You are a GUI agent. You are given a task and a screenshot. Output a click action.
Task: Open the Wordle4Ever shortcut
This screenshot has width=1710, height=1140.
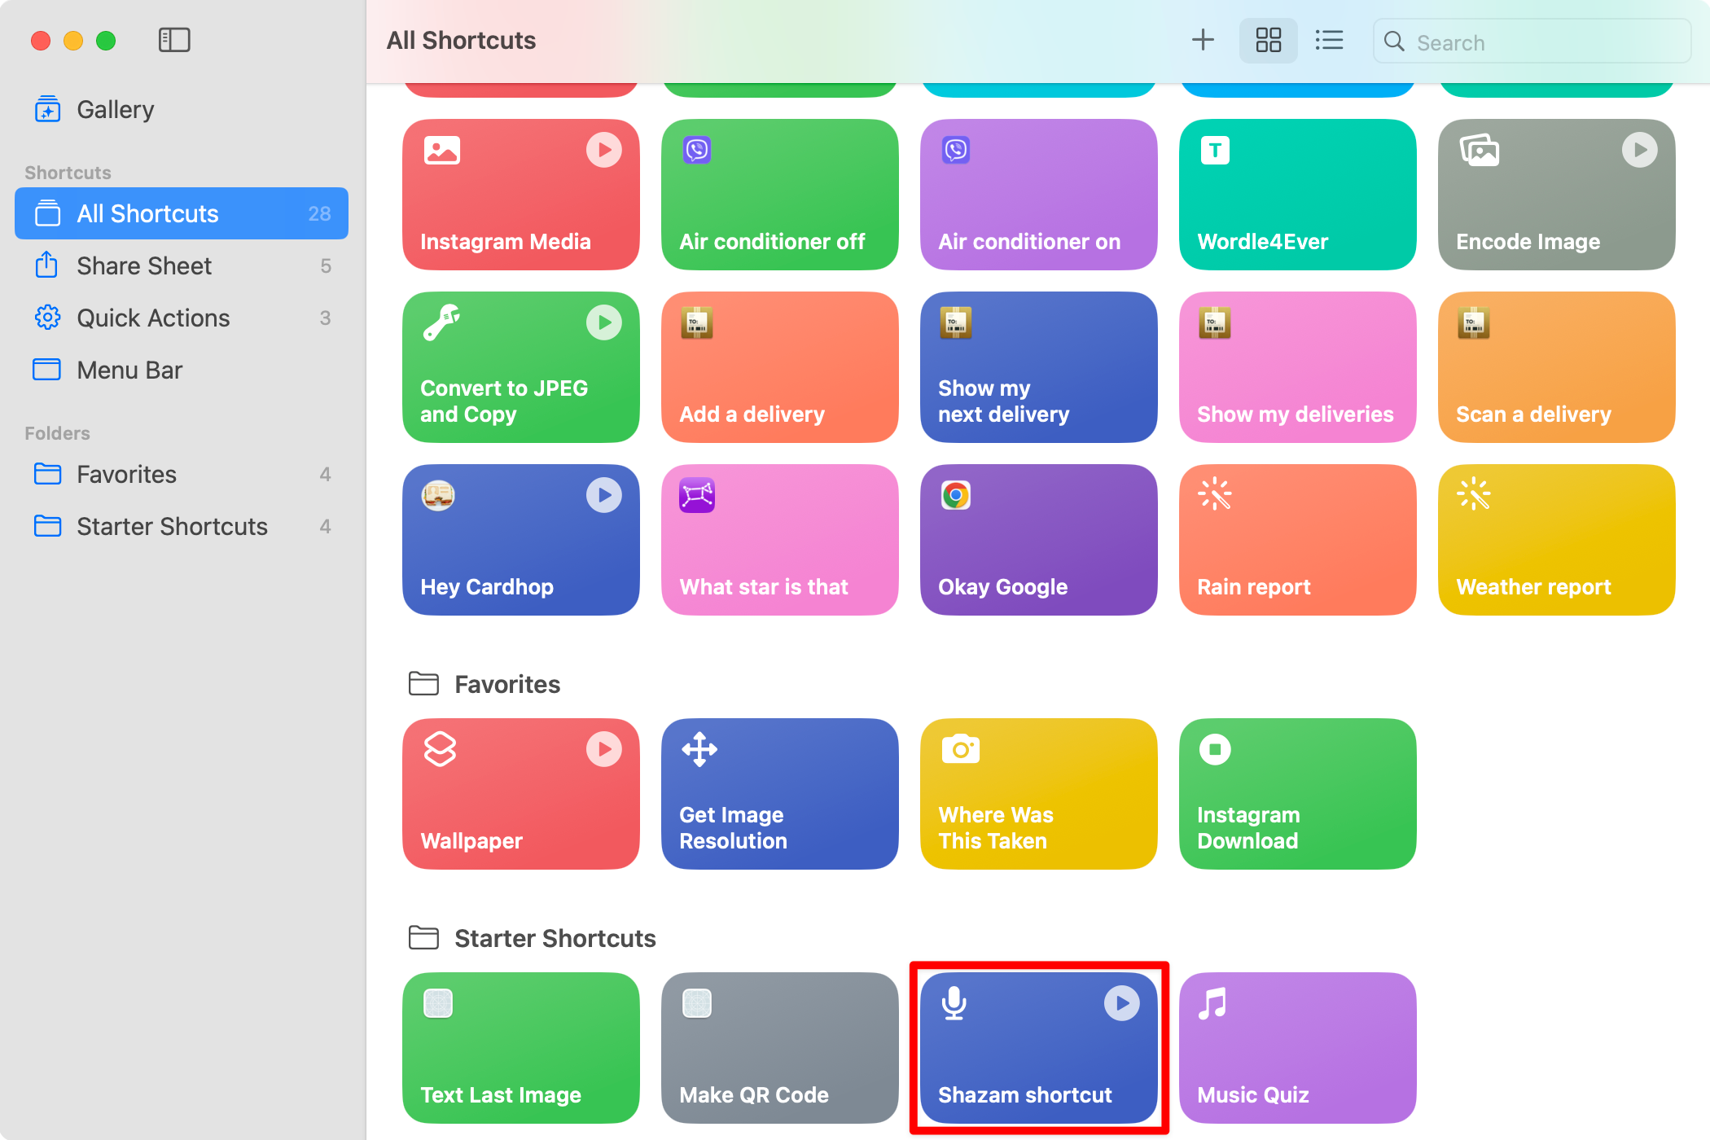[1296, 192]
